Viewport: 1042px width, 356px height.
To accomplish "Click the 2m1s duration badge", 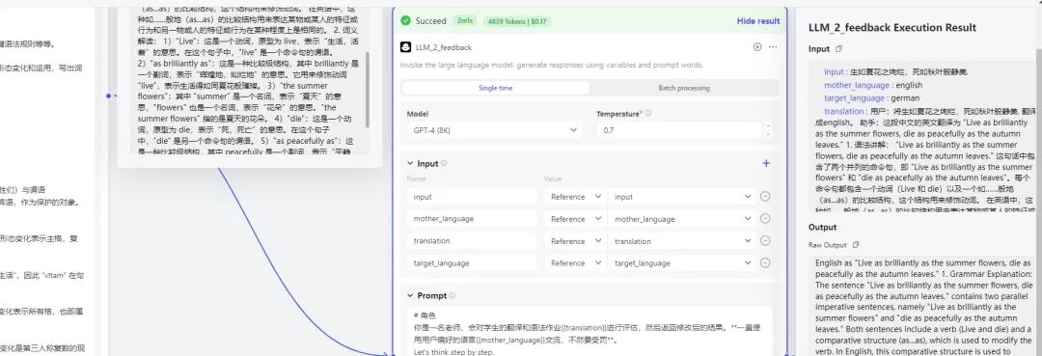I will (464, 20).
